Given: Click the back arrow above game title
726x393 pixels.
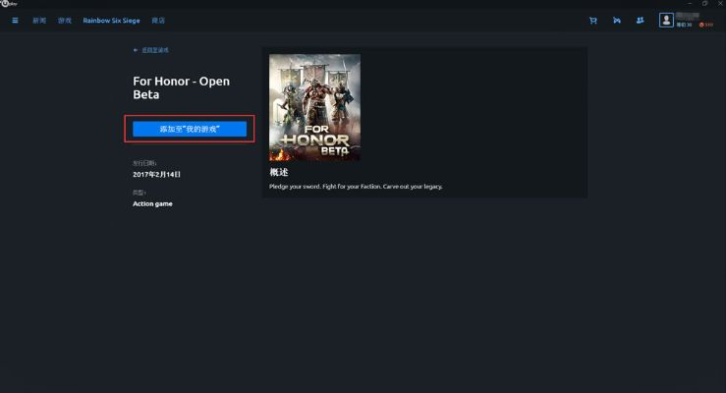Looking at the screenshot, I should [x=136, y=50].
